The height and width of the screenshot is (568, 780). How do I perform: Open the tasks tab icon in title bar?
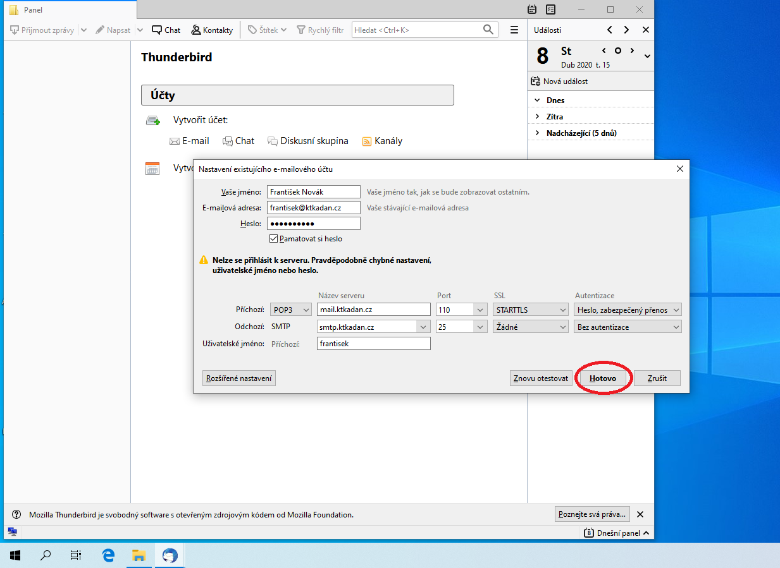click(x=551, y=9)
